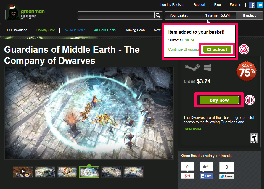
Task: Open the Facebook page icon in header
Action: (x=252, y=5)
